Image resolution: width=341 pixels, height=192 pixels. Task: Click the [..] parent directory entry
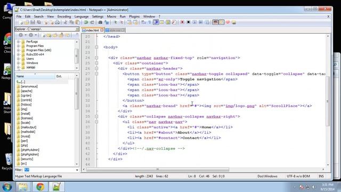(23, 82)
